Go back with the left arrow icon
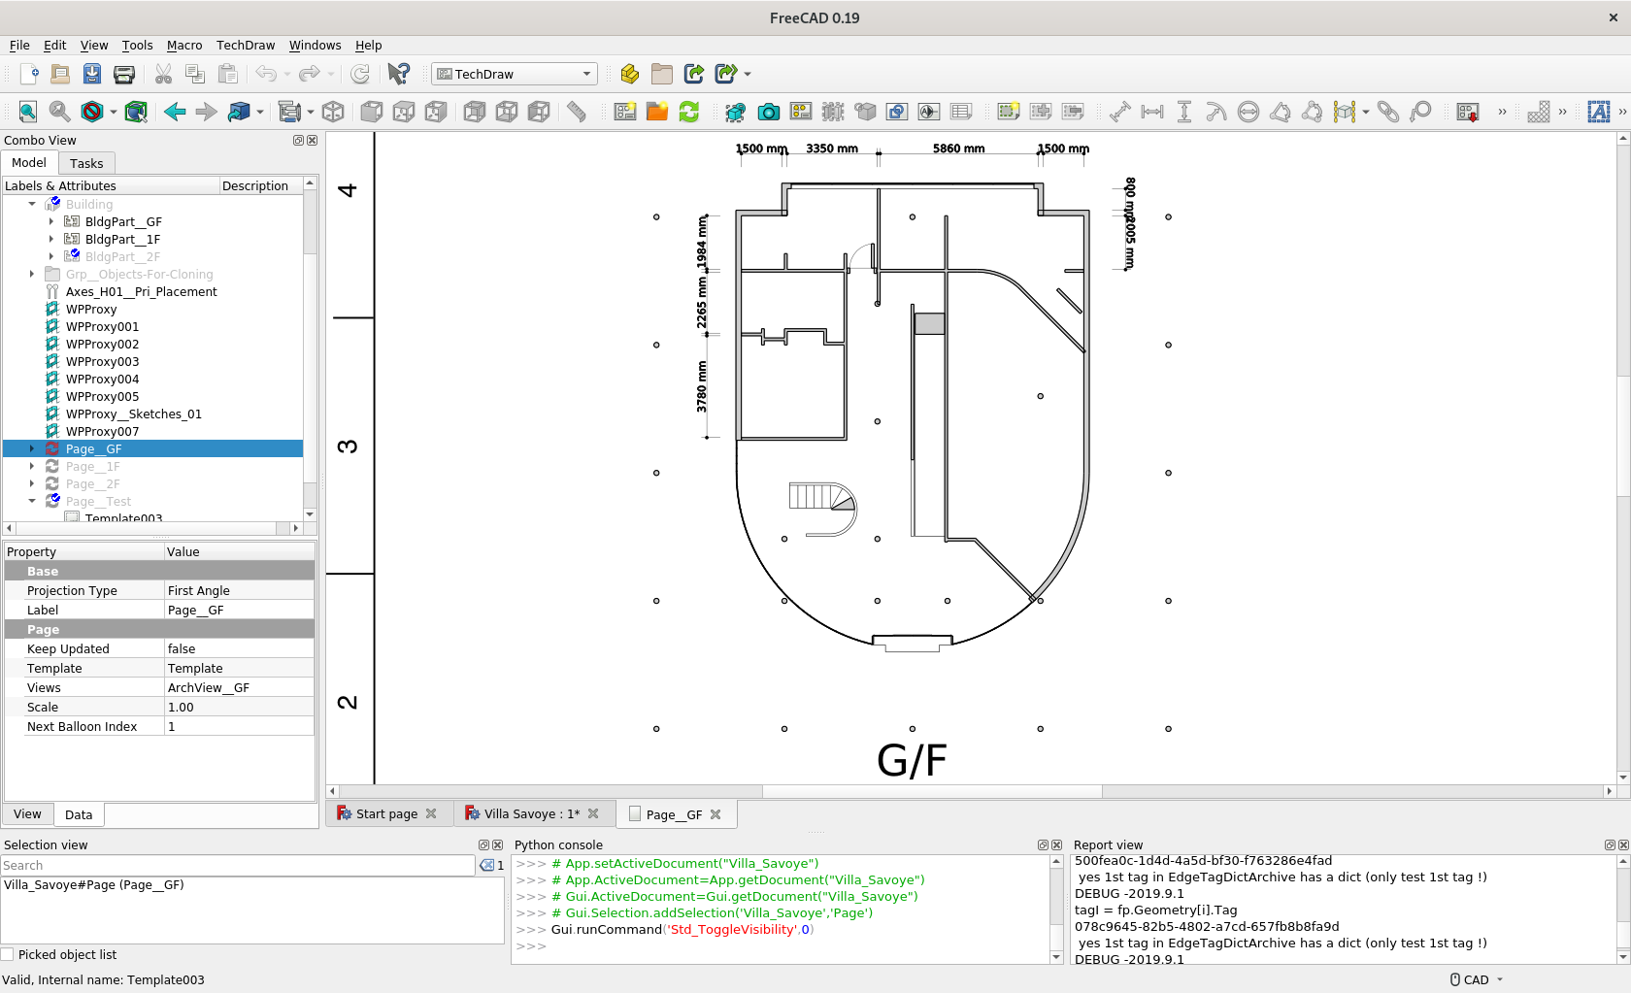1631x993 pixels. 175,112
